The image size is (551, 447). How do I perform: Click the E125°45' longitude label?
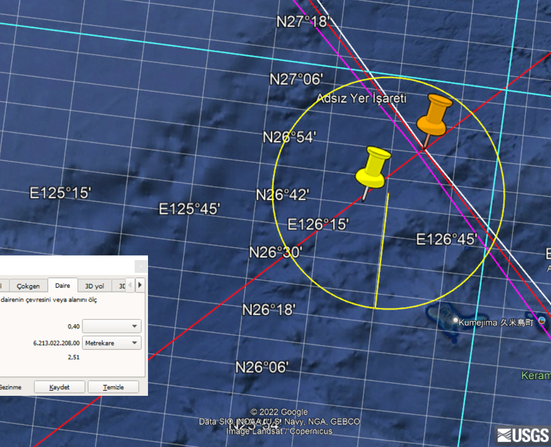pyautogui.click(x=189, y=209)
